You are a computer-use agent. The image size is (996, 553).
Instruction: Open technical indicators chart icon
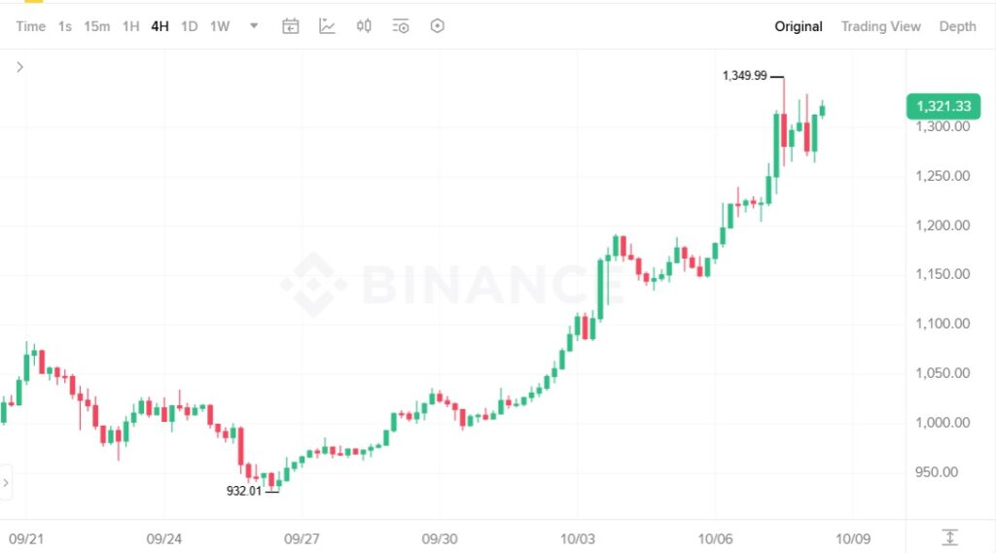point(327,26)
